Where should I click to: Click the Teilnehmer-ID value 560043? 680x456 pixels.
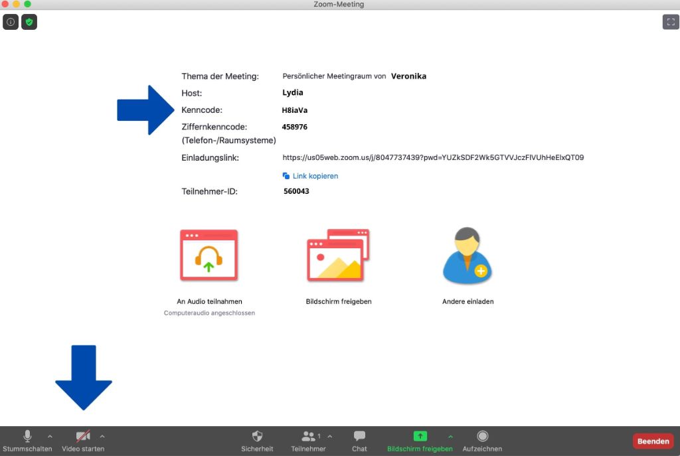point(296,191)
